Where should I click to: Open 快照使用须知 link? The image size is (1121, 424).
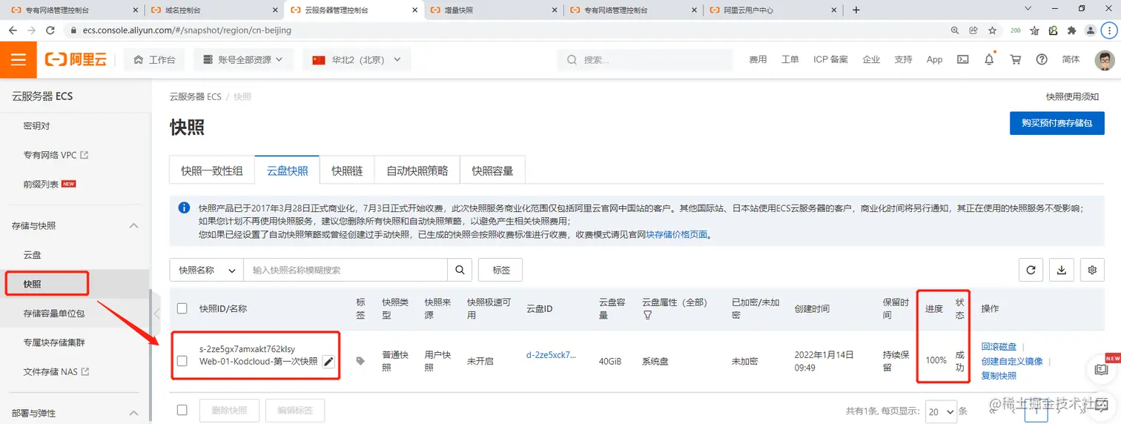(x=1072, y=96)
